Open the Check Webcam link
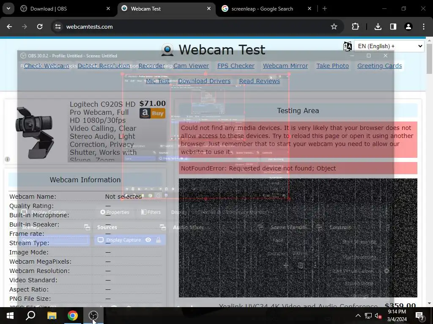The image size is (433, 324). coord(47,66)
